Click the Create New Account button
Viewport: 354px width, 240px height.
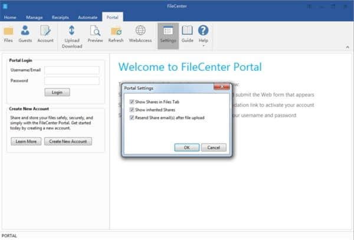68,142
